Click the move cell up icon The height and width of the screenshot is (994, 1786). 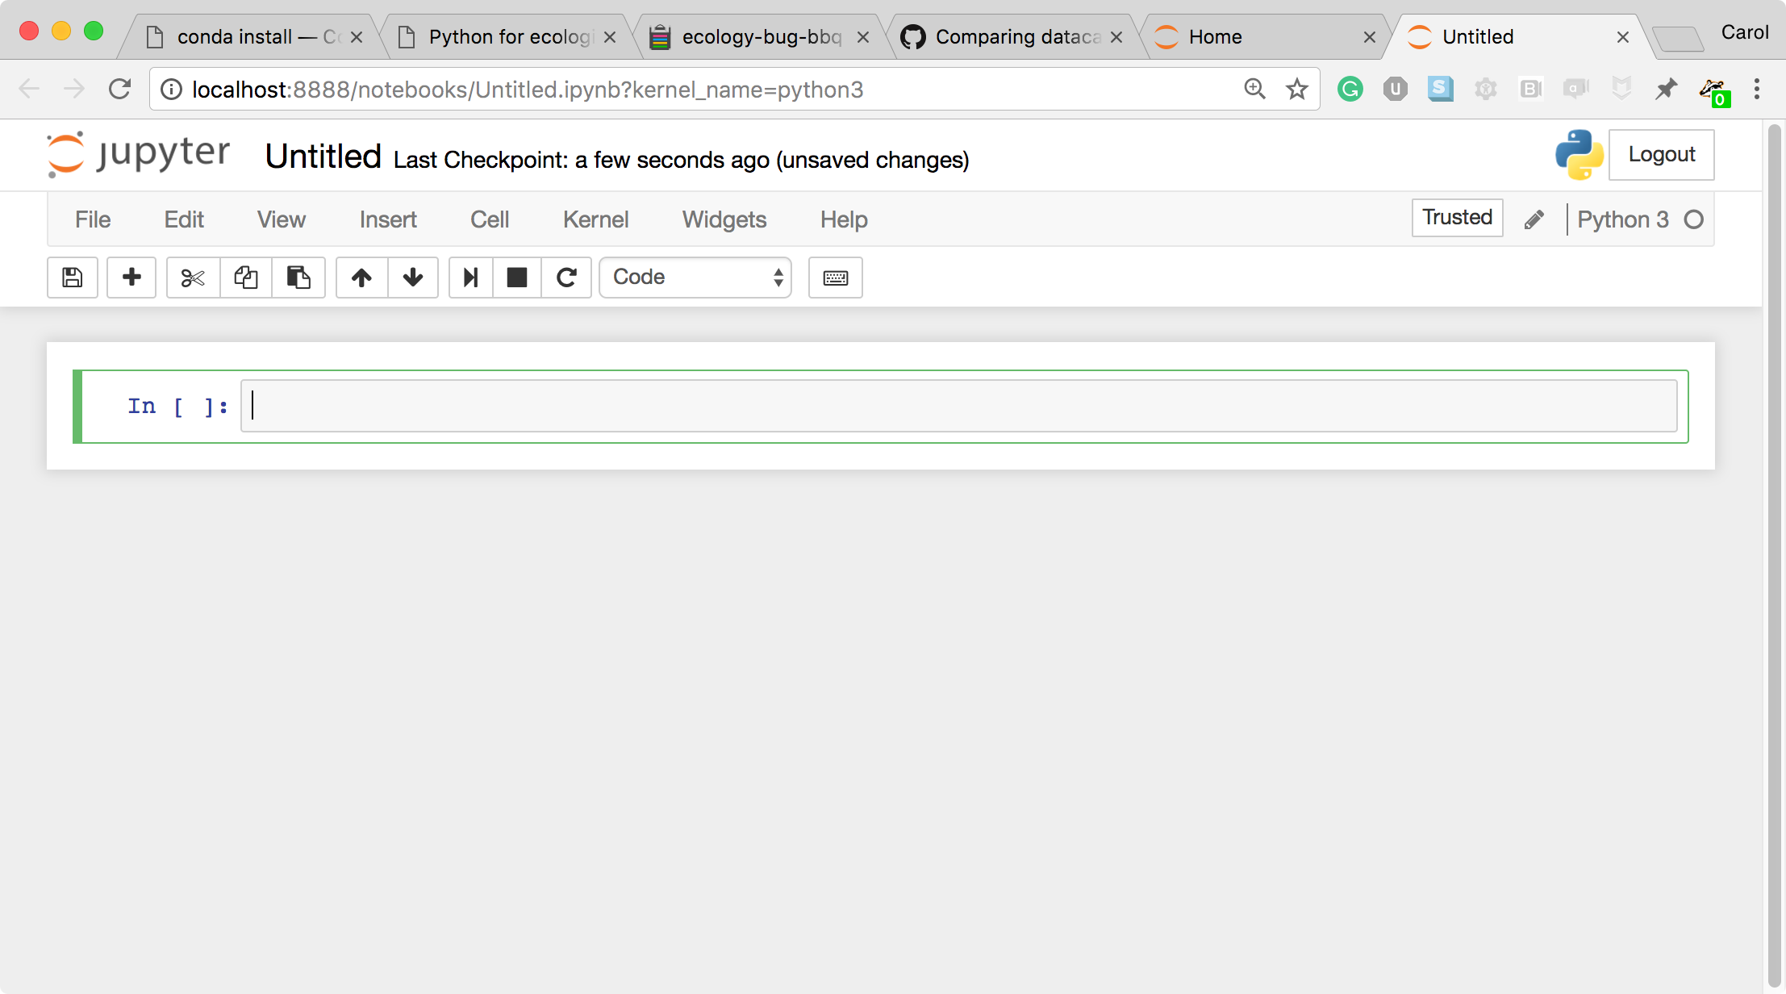360,275
